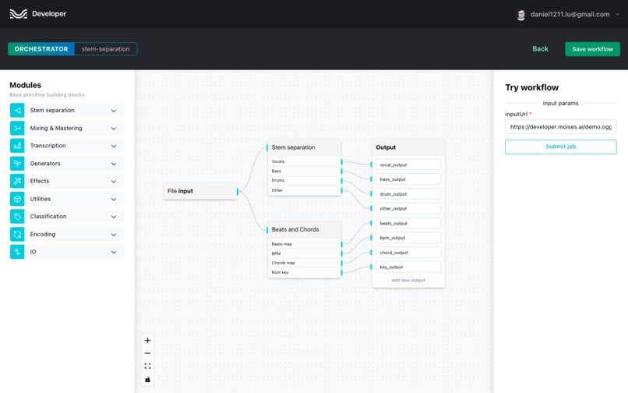Click the vocal_output field
This screenshot has width=628, height=393.
(408, 165)
